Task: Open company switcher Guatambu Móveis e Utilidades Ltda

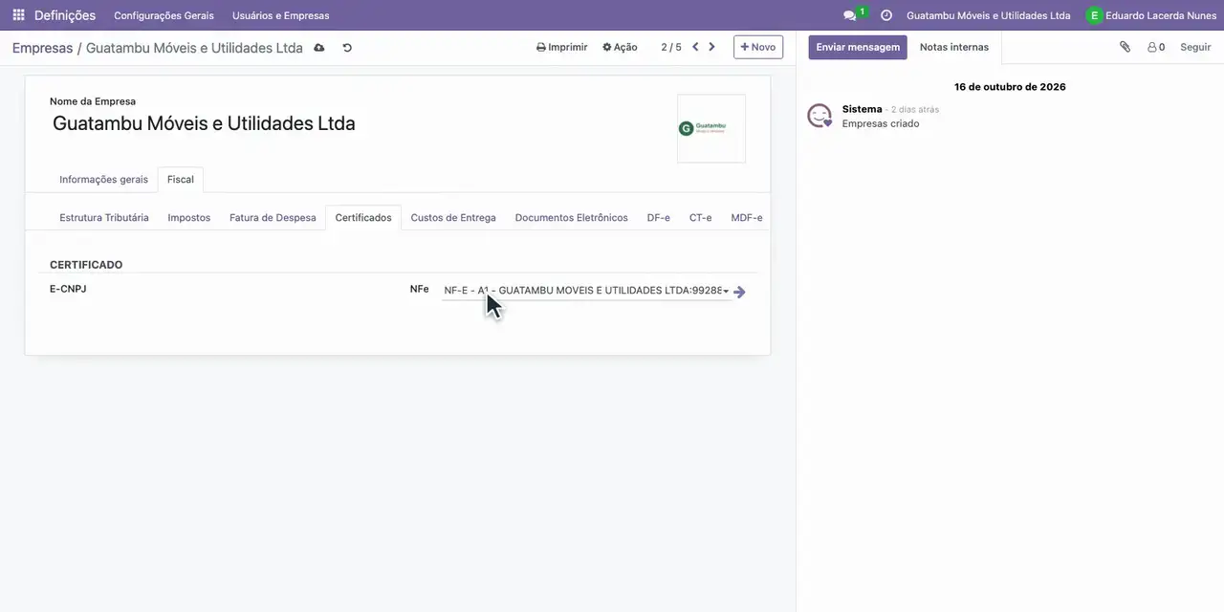Action: coord(988,15)
